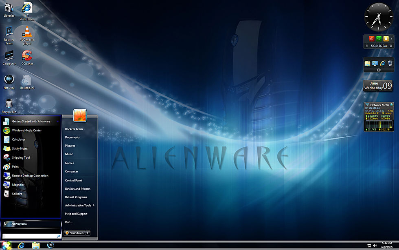The height and width of the screenshot is (250, 399).
Task: Click Internet Explorer icon in launcher gadget
Action: (382, 63)
